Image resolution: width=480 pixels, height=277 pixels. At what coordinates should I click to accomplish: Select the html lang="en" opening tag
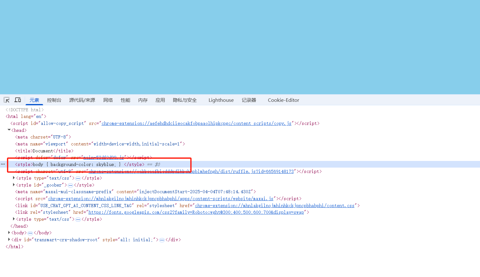tap(26, 116)
